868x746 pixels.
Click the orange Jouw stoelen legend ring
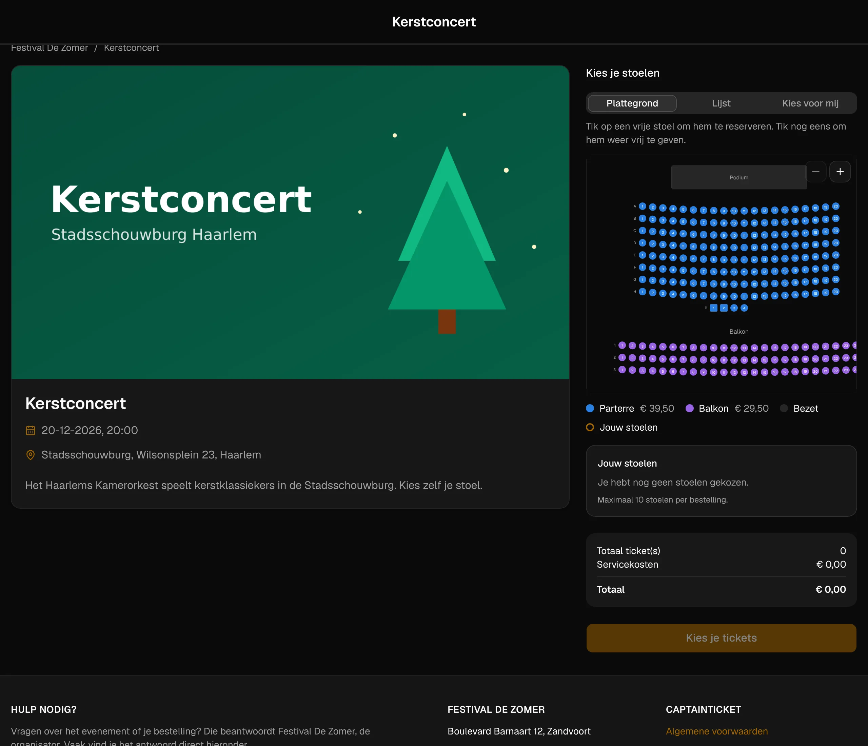(x=590, y=427)
